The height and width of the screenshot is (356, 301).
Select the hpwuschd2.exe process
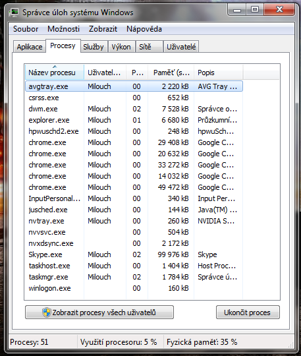tap(134, 131)
